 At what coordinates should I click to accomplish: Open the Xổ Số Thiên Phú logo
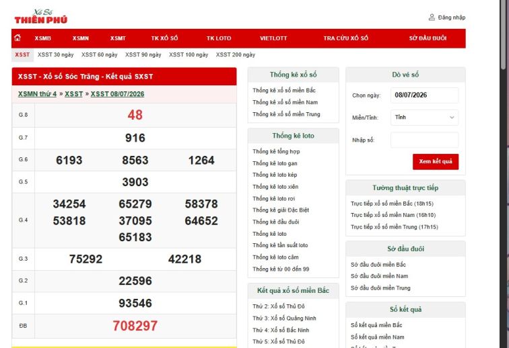tap(41, 17)
